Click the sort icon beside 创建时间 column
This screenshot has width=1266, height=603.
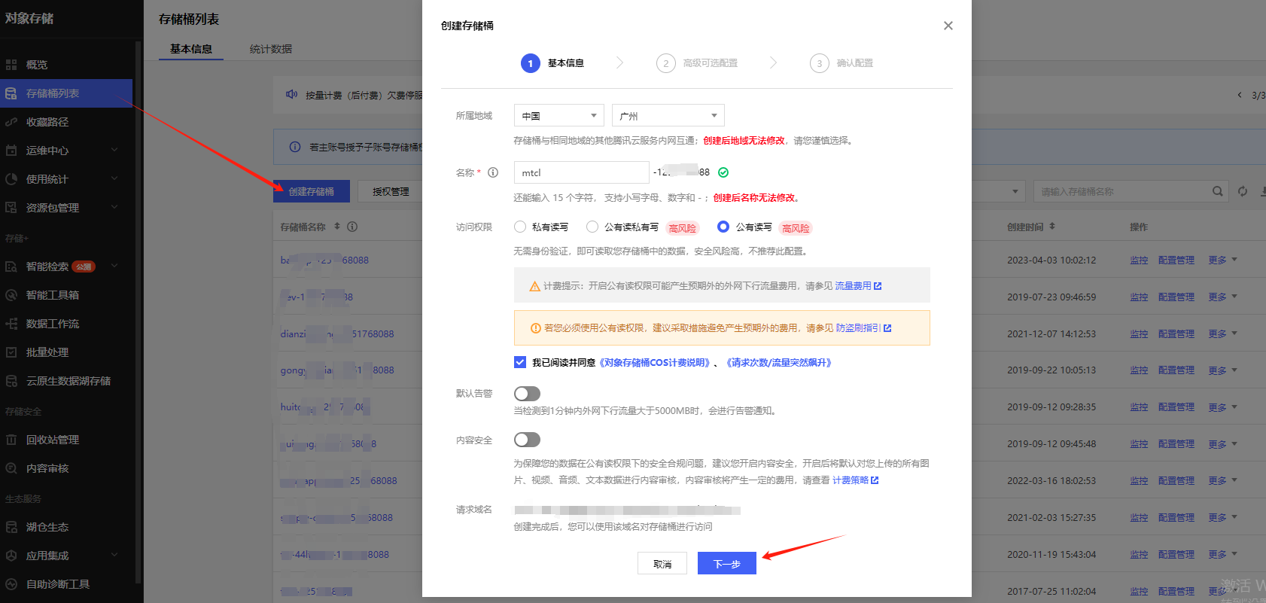[1052, 227]
